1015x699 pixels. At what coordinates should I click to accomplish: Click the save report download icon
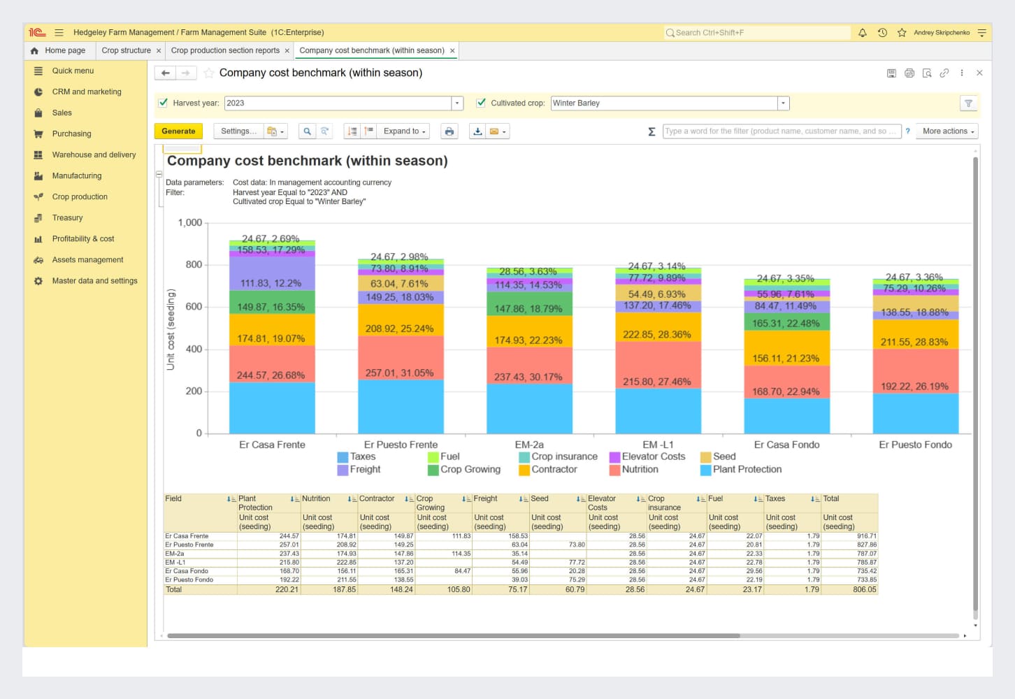(x=477, y=131)
